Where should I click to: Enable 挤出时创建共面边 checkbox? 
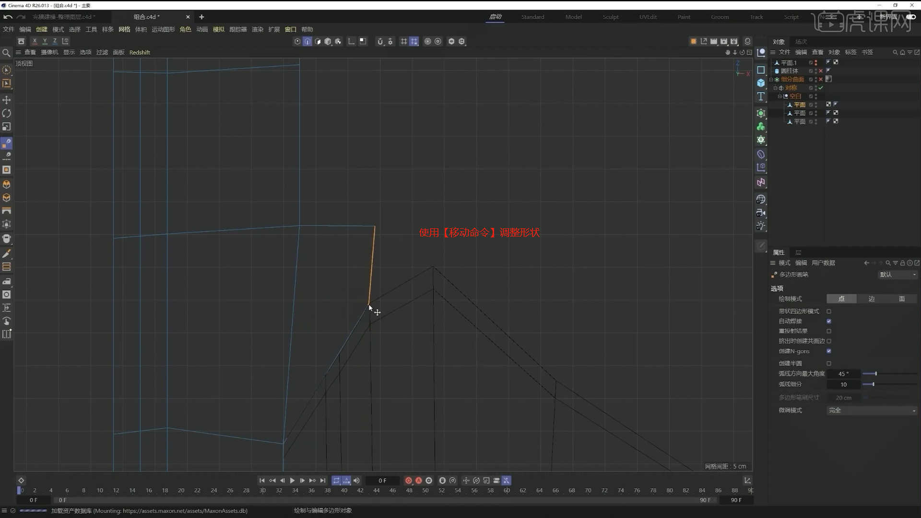tap(829, 341)
